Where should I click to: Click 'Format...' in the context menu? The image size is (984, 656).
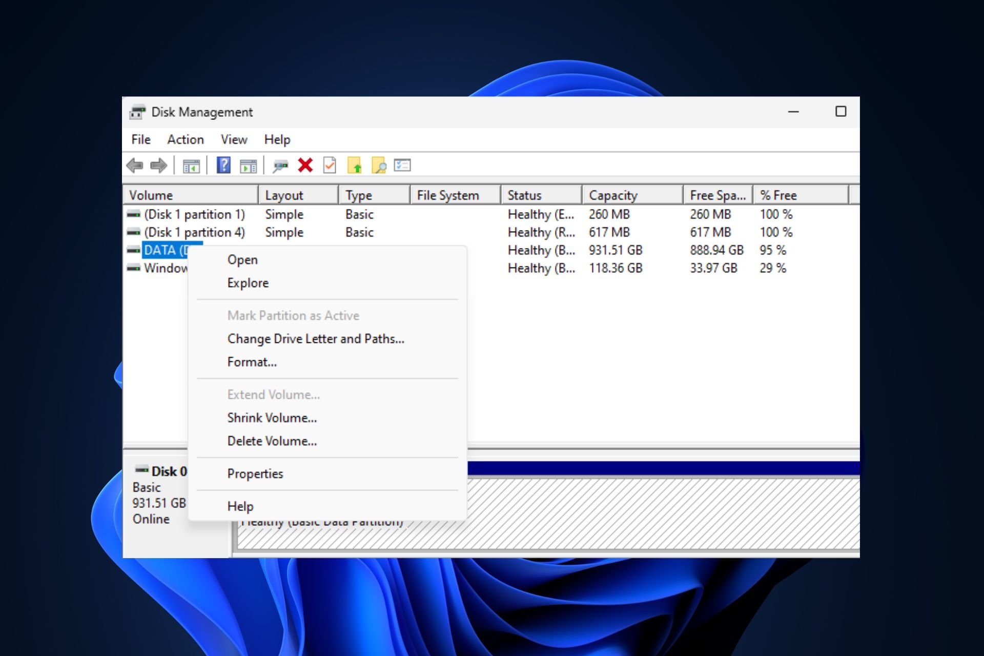pyautogui.click(x=251, y=362)
